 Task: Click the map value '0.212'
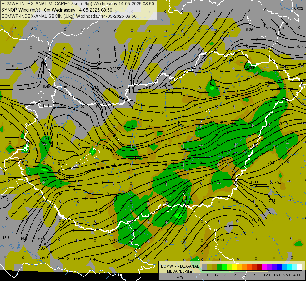41,258
